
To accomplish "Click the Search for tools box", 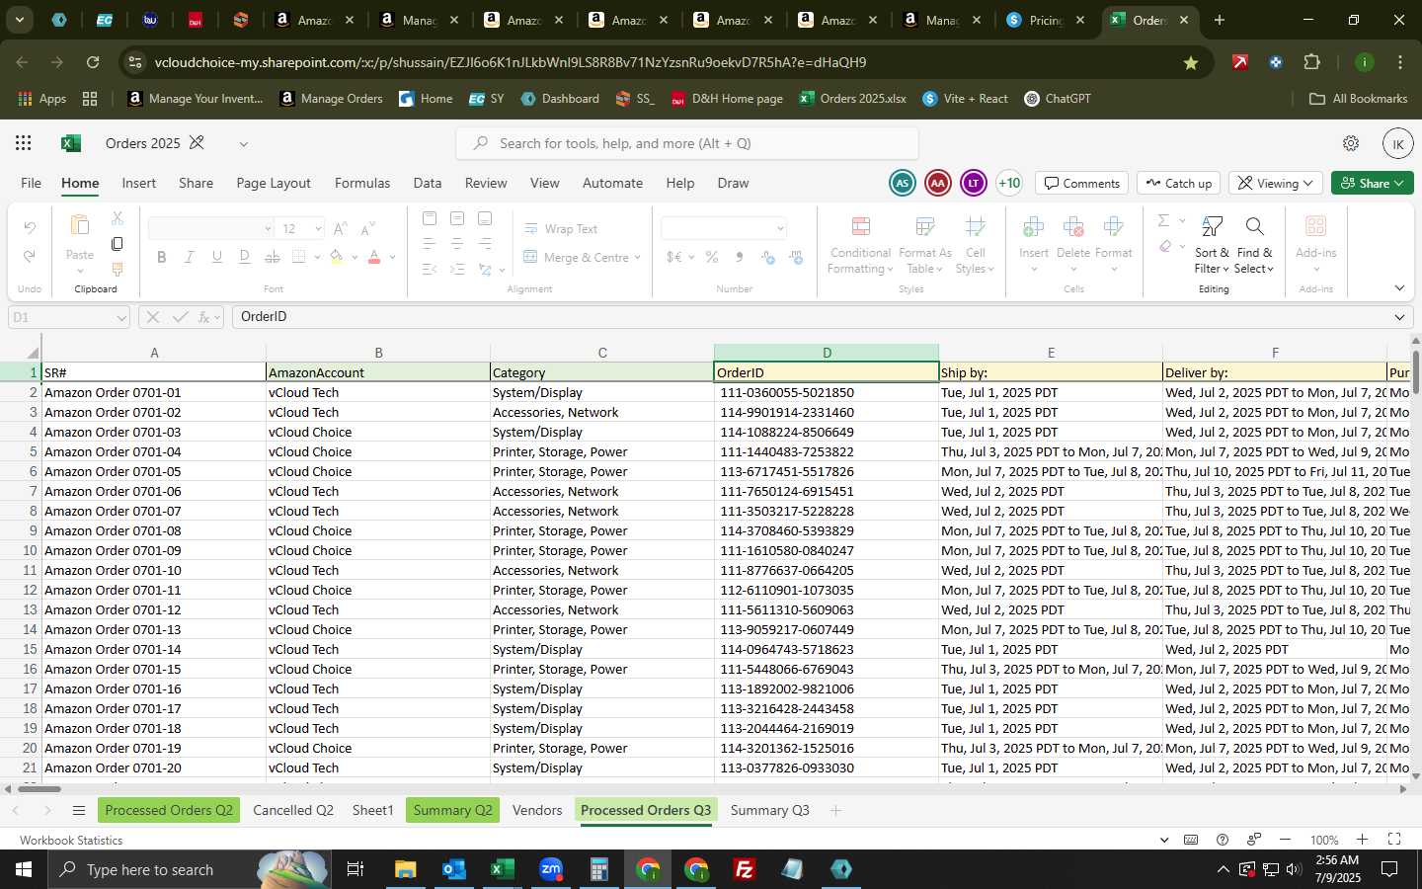I will pyautogui.click(x=687, y=143).
